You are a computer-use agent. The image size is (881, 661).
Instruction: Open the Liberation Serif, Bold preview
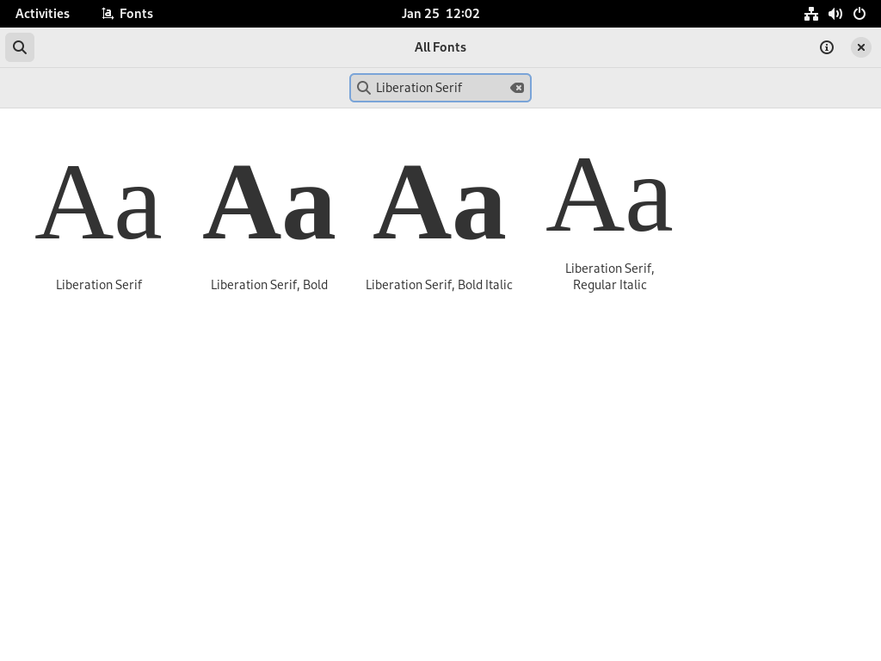coord(269,203)
